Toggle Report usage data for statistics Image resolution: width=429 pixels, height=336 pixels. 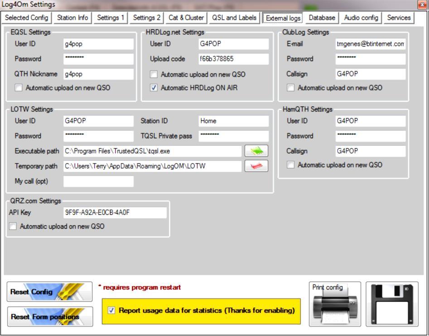click(x=111, y=310)
